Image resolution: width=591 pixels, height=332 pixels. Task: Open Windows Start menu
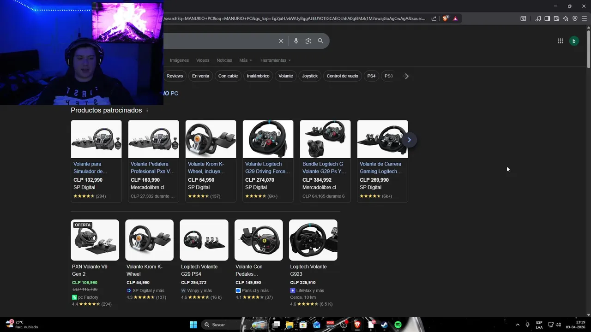tap(193, 325)
